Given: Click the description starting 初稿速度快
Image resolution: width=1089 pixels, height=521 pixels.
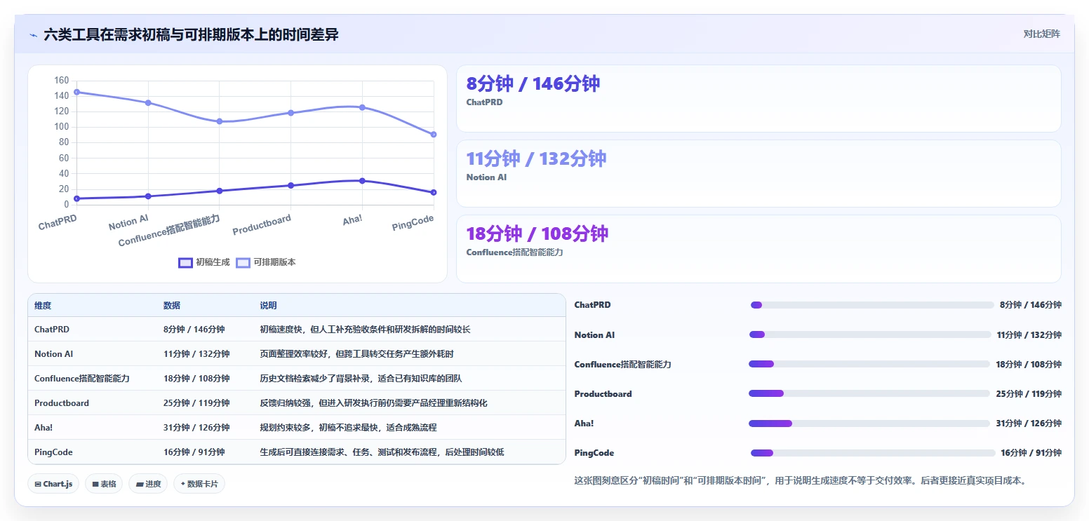Looking at the screenshot, I should [x=365, y=330].
